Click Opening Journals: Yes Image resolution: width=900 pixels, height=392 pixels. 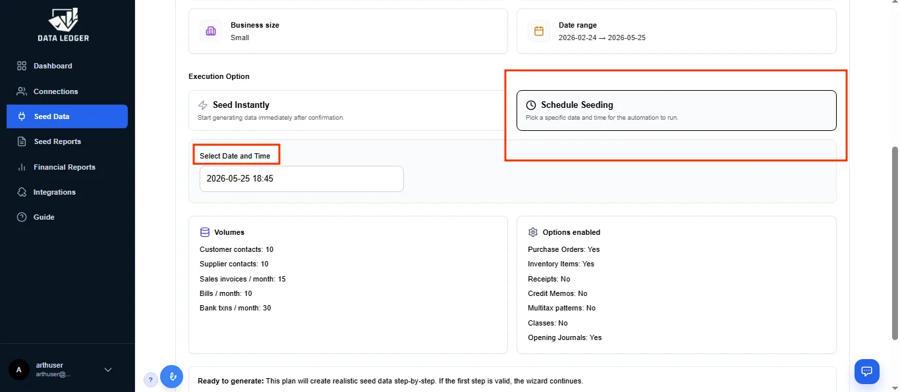click(x=565, y=337)
